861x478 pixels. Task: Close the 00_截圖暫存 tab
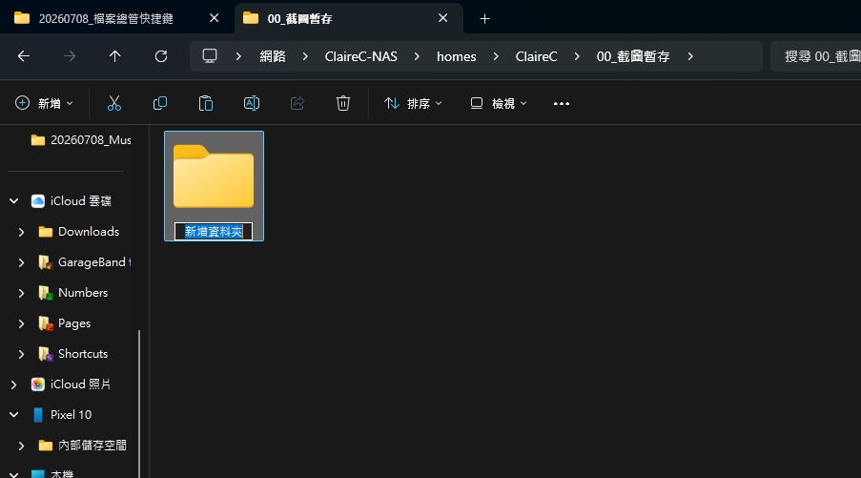click(x=442, y=18)
